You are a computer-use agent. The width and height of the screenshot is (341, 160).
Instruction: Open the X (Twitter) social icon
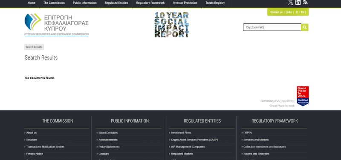[291, 3]
